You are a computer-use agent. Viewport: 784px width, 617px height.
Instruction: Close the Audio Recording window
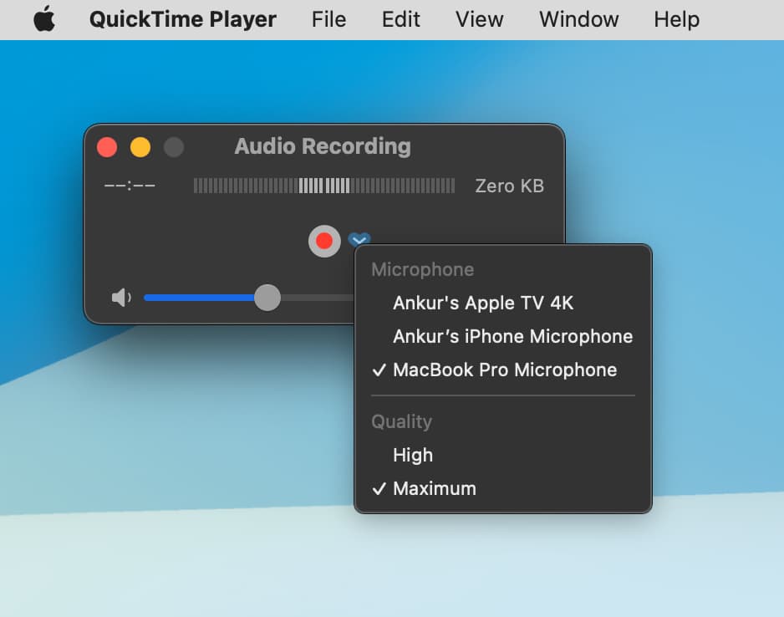point(107,147)
